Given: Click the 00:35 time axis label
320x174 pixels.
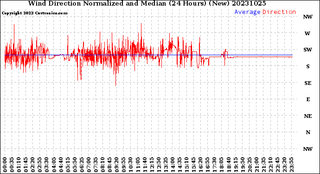Looking at the screenshot, I should tap(12, 165).
